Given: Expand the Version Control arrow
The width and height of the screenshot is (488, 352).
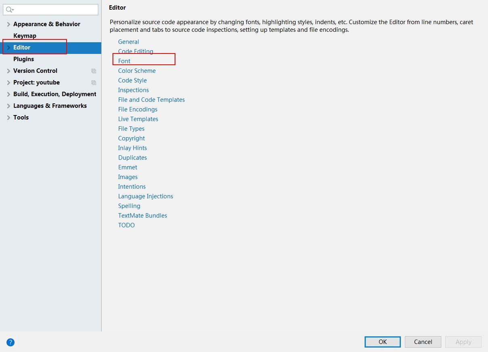Looking at the screenshot, I should pyautogui.click(x=8, y=71).
